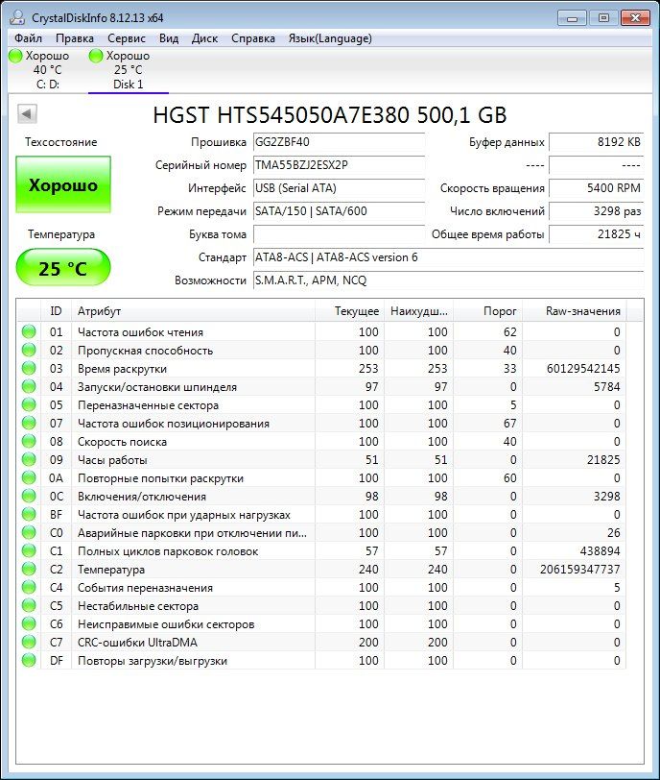Click status orb of attribute C4 row
Image resolution: width=660 pixels, height=780 pixels.
coord(29,587)
